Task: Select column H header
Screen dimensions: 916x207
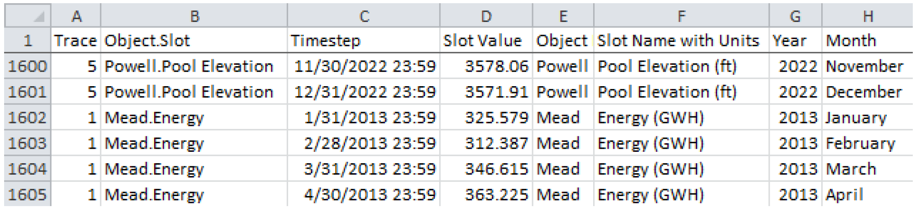Action: coord(868,16)
